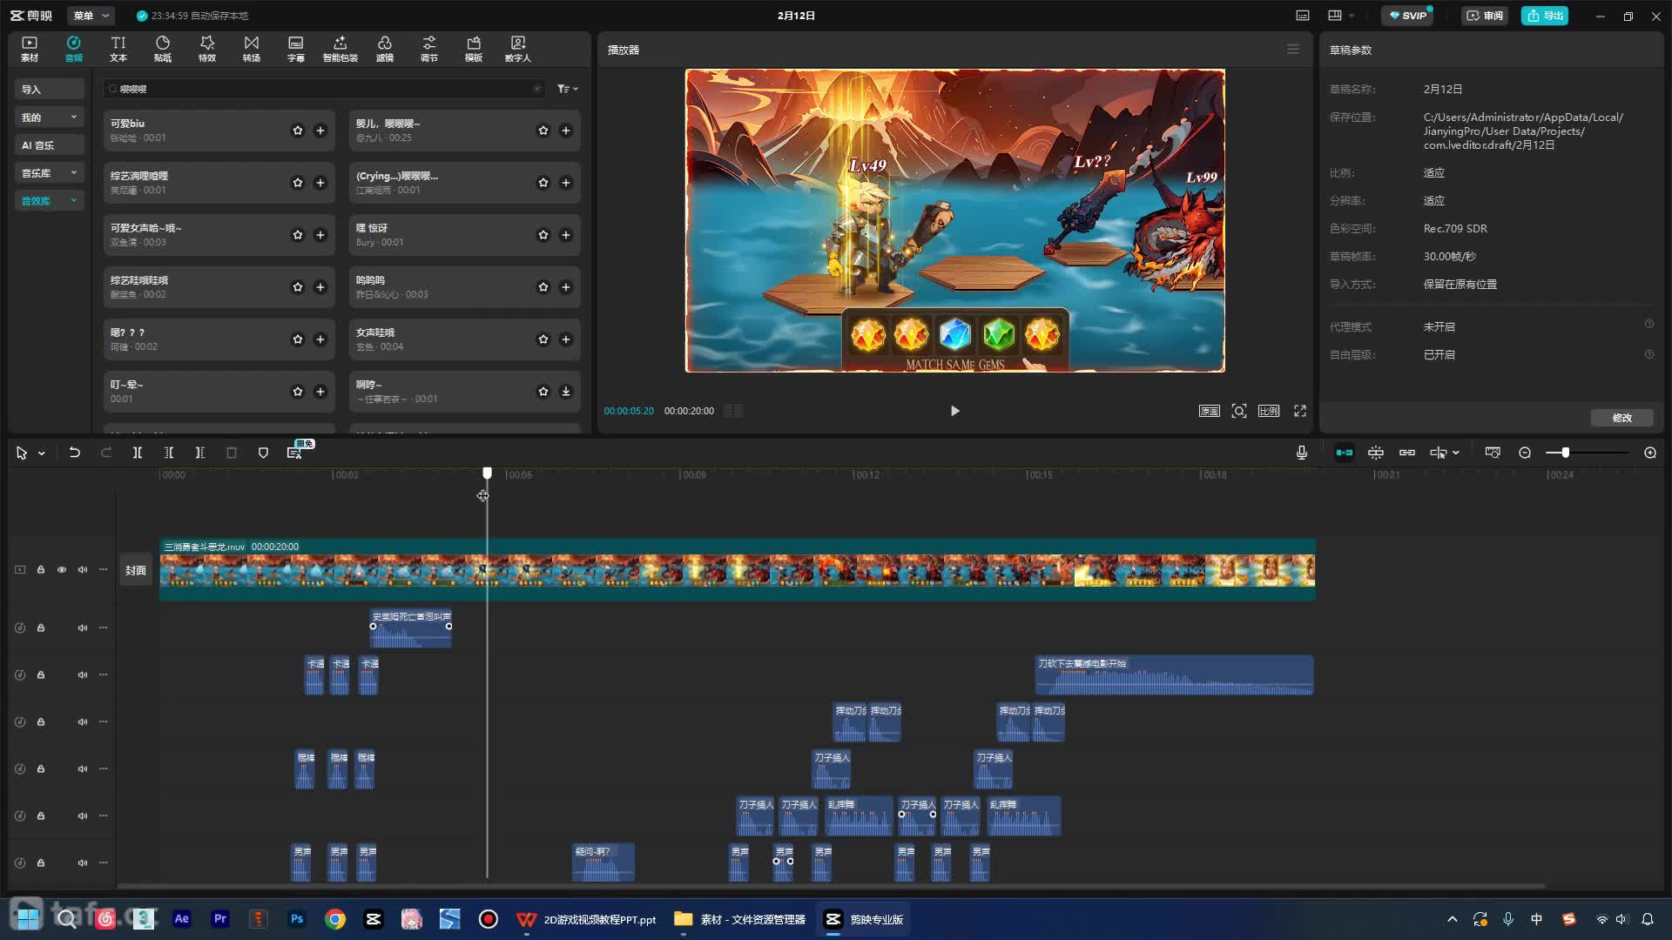Viewport: 1672px width, 940px height.
Task: Switch to the 文本 text tab
Action: [118, 49]
